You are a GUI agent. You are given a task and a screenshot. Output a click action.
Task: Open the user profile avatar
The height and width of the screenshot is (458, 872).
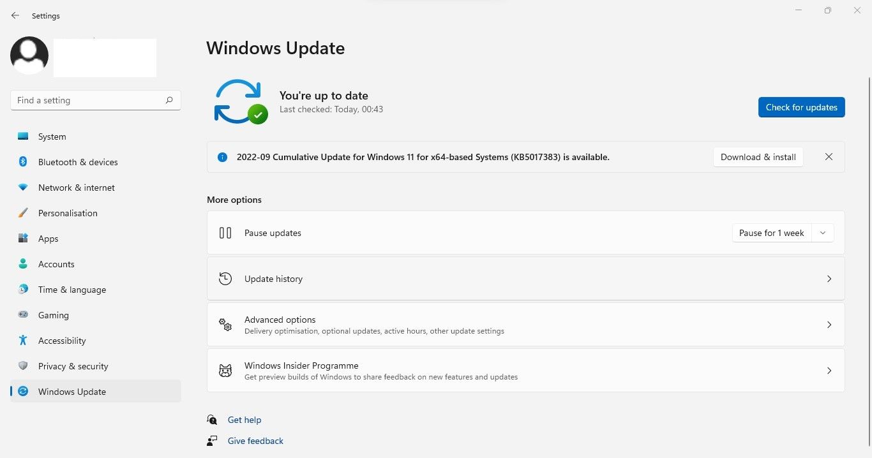(x=29, y=55)
